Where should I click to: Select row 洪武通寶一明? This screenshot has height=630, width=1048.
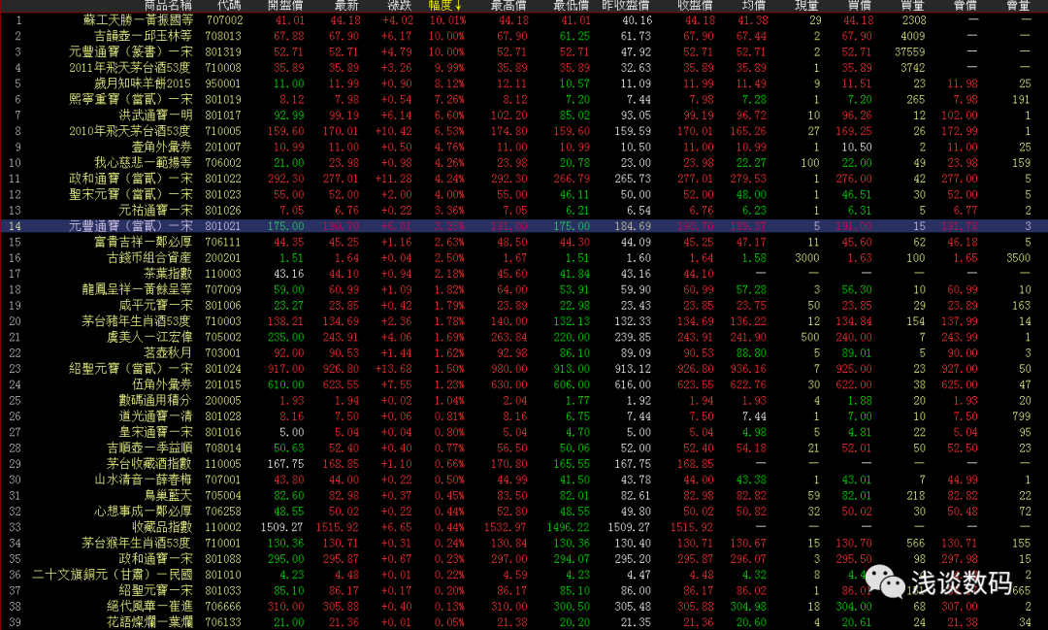[524, 116]
